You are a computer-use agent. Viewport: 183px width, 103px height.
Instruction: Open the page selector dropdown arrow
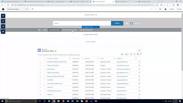[29, 9]
